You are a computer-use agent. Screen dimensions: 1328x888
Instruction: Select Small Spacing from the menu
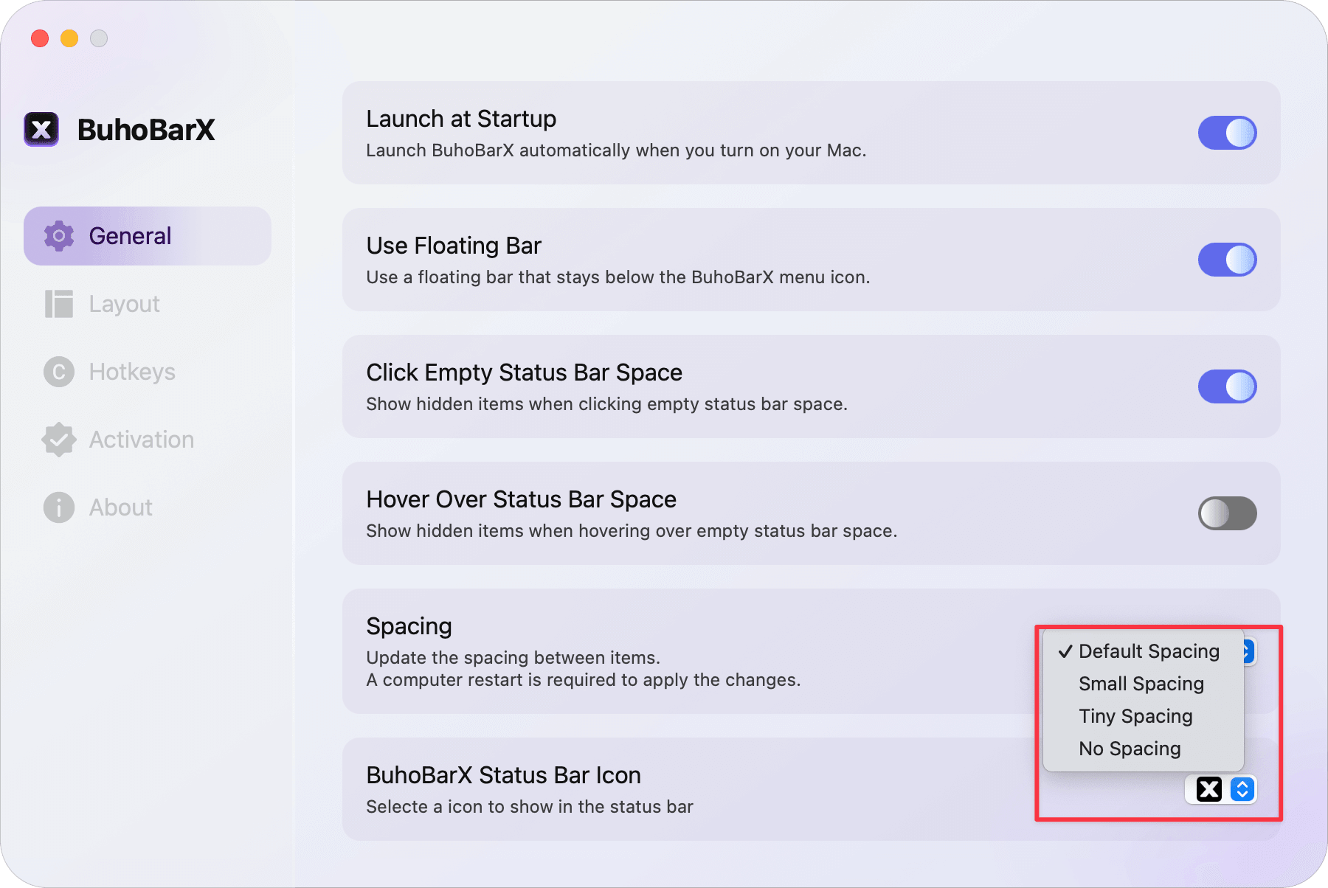point(1141,684)
